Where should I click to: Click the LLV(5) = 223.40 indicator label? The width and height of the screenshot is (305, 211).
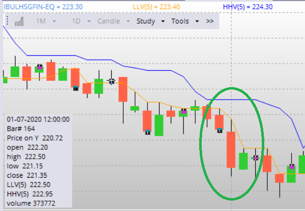(x=156, y=7)
